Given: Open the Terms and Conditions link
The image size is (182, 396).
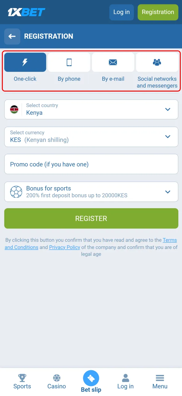Looking at the screenshot, I should (x=170, y=240).
